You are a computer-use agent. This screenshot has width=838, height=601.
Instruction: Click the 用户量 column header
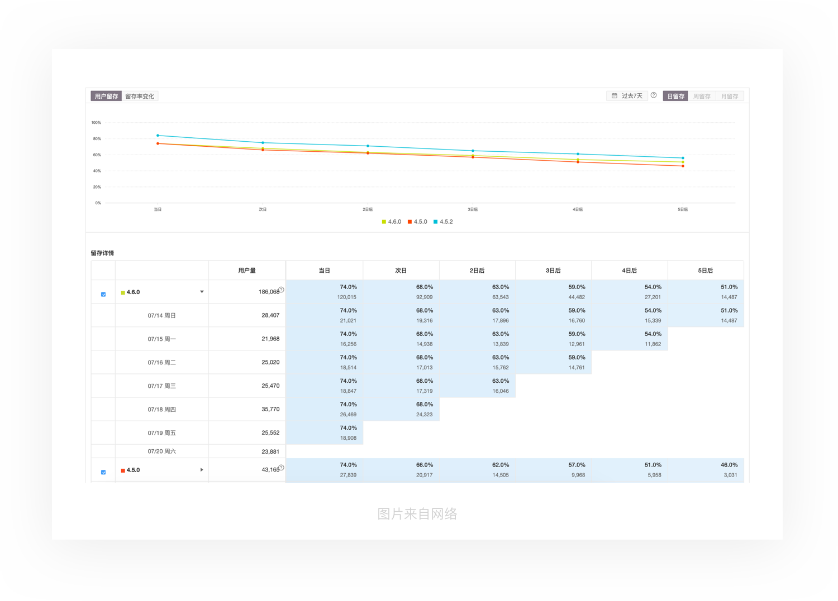click(x=247, y=271)
